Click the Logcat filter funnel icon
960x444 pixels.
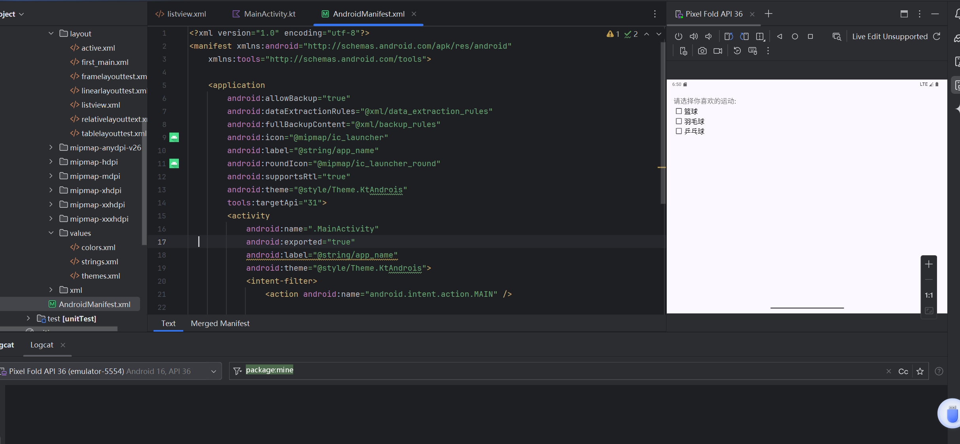coord(237,371)
